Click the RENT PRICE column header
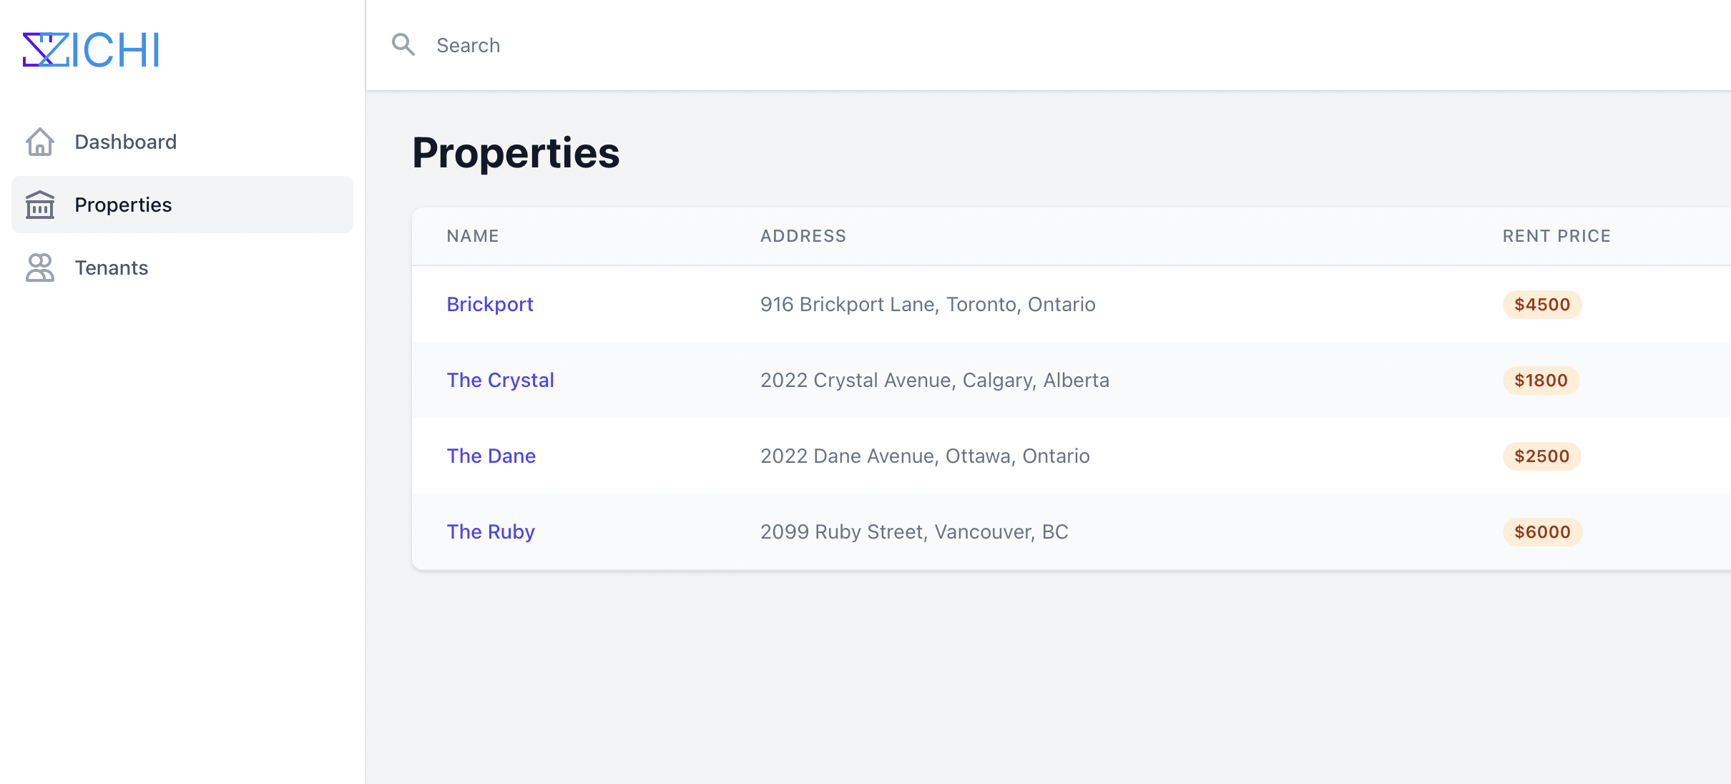Viewport: 1731px width, 784px height. click(1556, 236)
